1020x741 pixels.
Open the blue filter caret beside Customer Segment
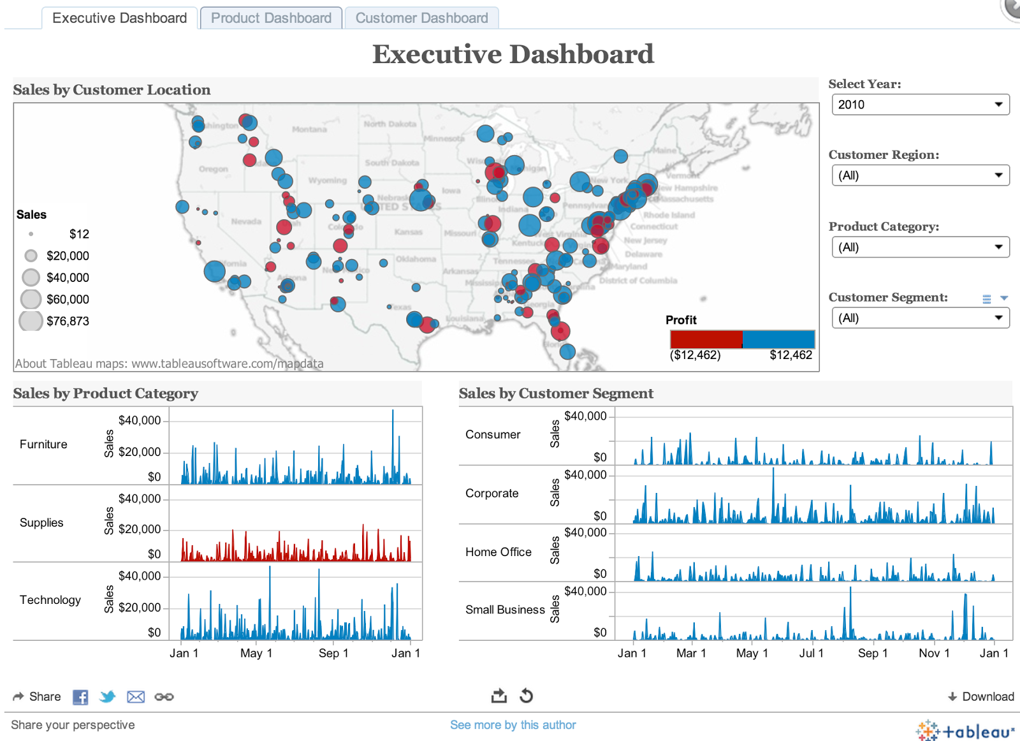coord(1002,297)
